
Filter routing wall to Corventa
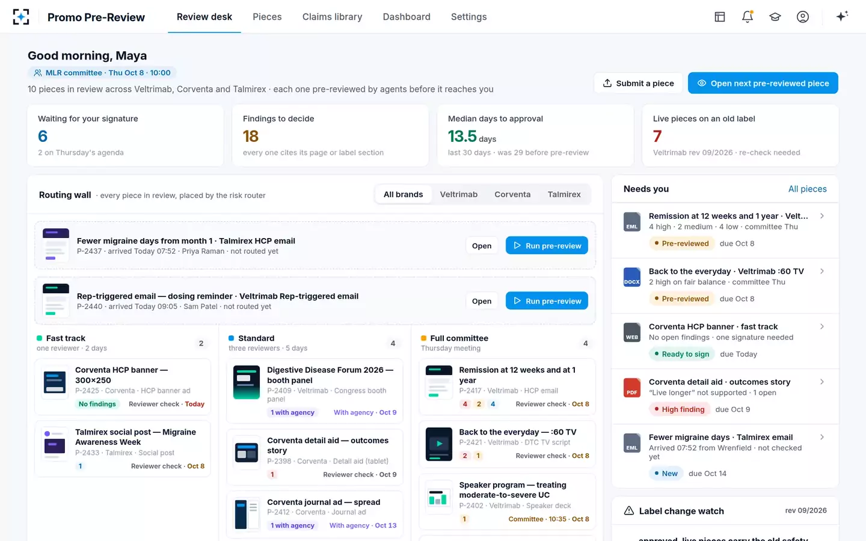coord(512,194)
